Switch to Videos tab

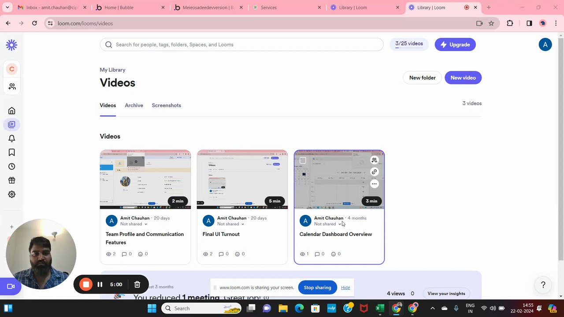pyautogui.click(x=108, y=105)
